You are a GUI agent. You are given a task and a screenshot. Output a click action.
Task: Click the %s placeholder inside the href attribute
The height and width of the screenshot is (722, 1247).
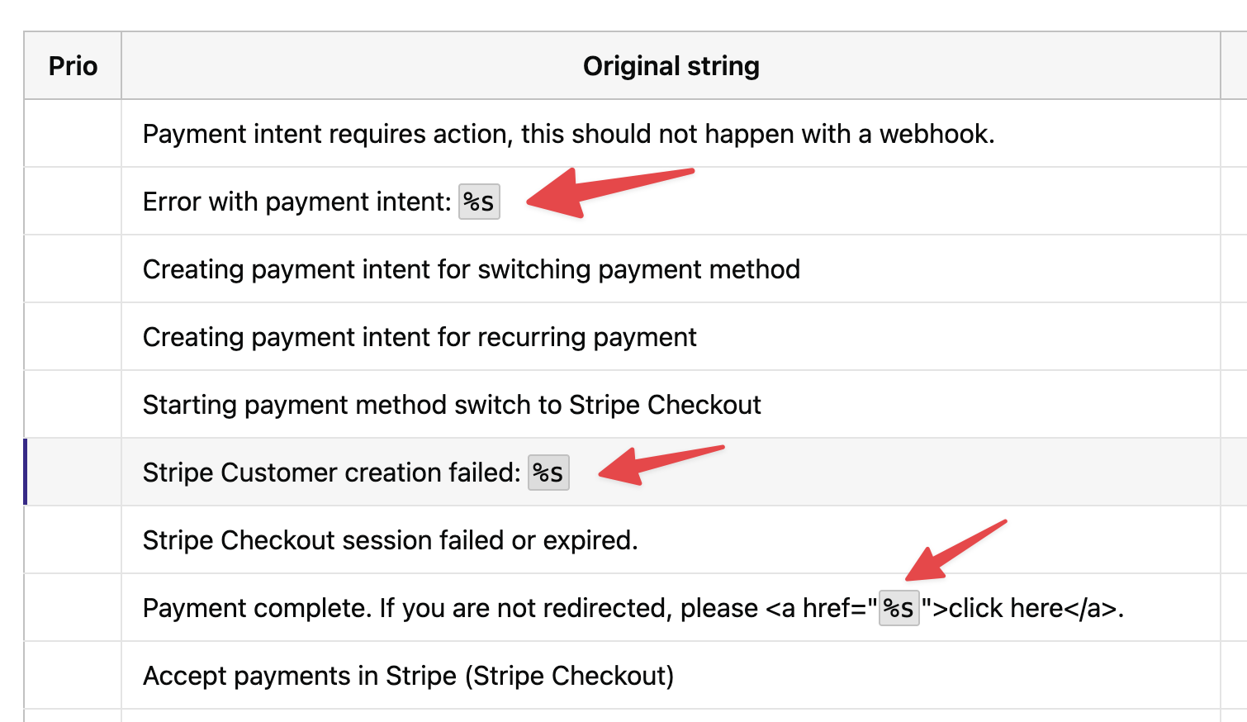point(899,608)
